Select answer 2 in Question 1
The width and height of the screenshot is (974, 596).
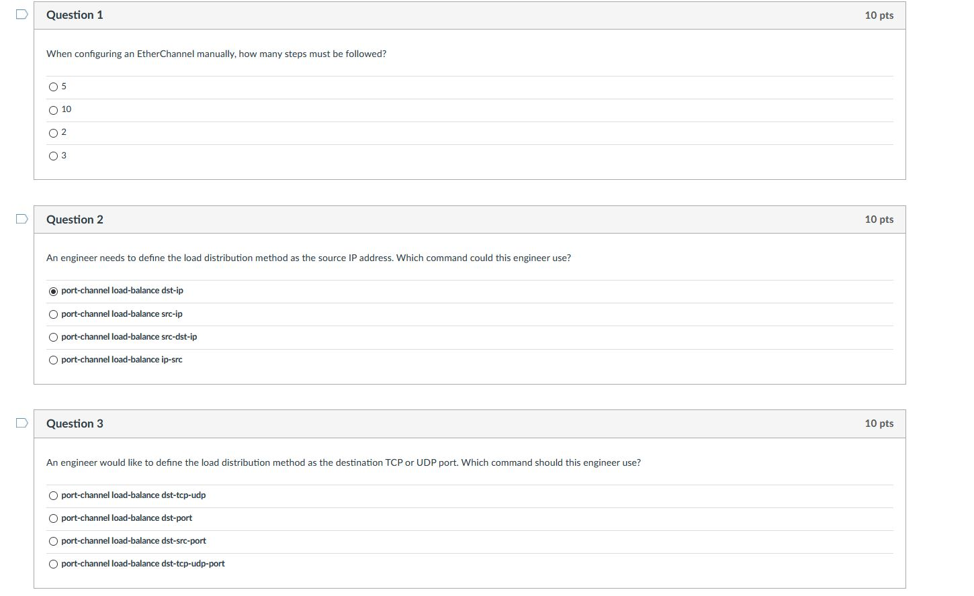(54, 132)
